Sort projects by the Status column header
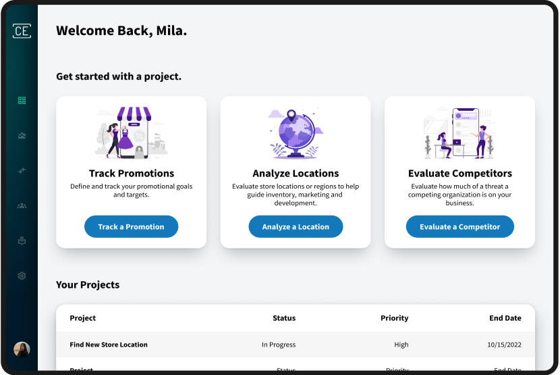The height and width of the screenshot is (375, 560). click(x=284, y=318)
